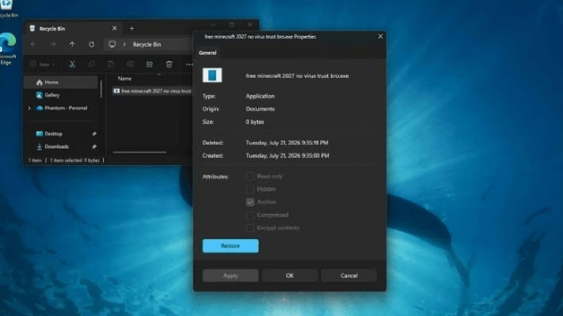Toggle the Read-only attribute checkbox
The width and height of the screenshot is (563, 316).
pyautogui.click(x=250, y=176)
